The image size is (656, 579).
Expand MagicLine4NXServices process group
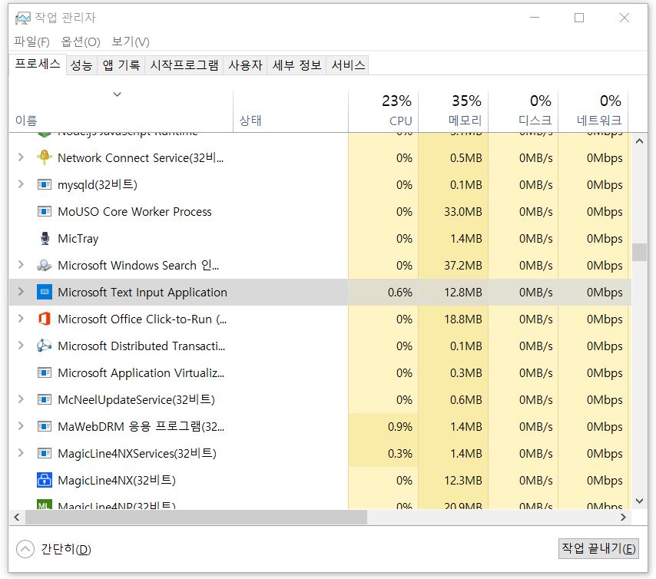[x=21, y=452]
